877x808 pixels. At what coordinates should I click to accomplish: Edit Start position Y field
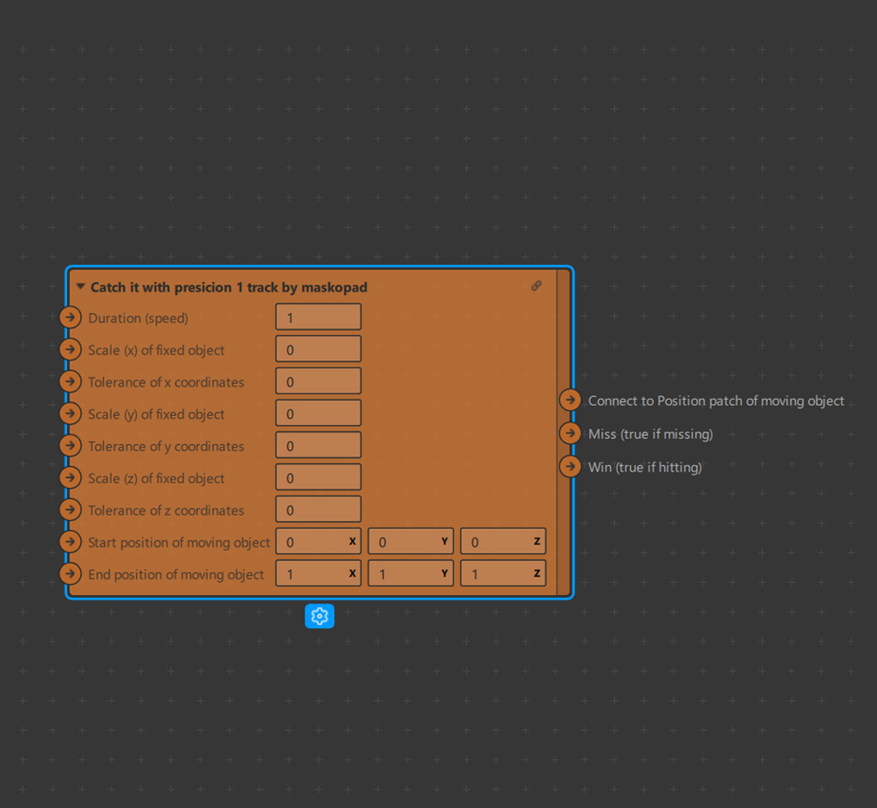click(x=410, y=541)
